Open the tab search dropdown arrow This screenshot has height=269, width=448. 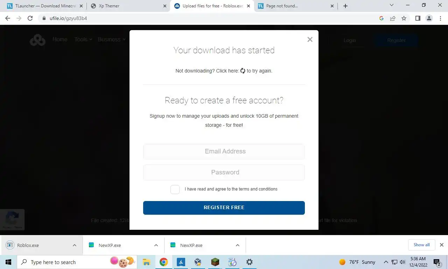tap(392, 5)
